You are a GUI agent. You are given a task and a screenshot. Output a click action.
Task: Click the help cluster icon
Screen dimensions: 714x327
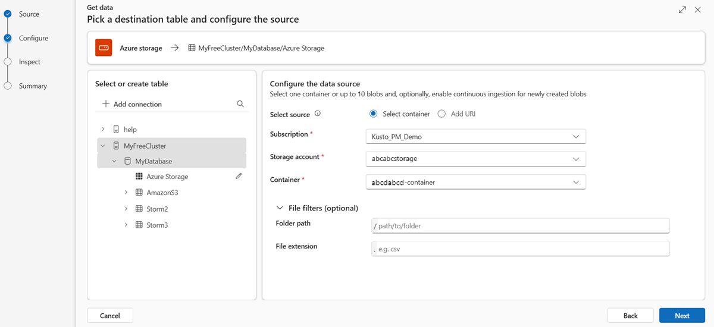[116, 129]
